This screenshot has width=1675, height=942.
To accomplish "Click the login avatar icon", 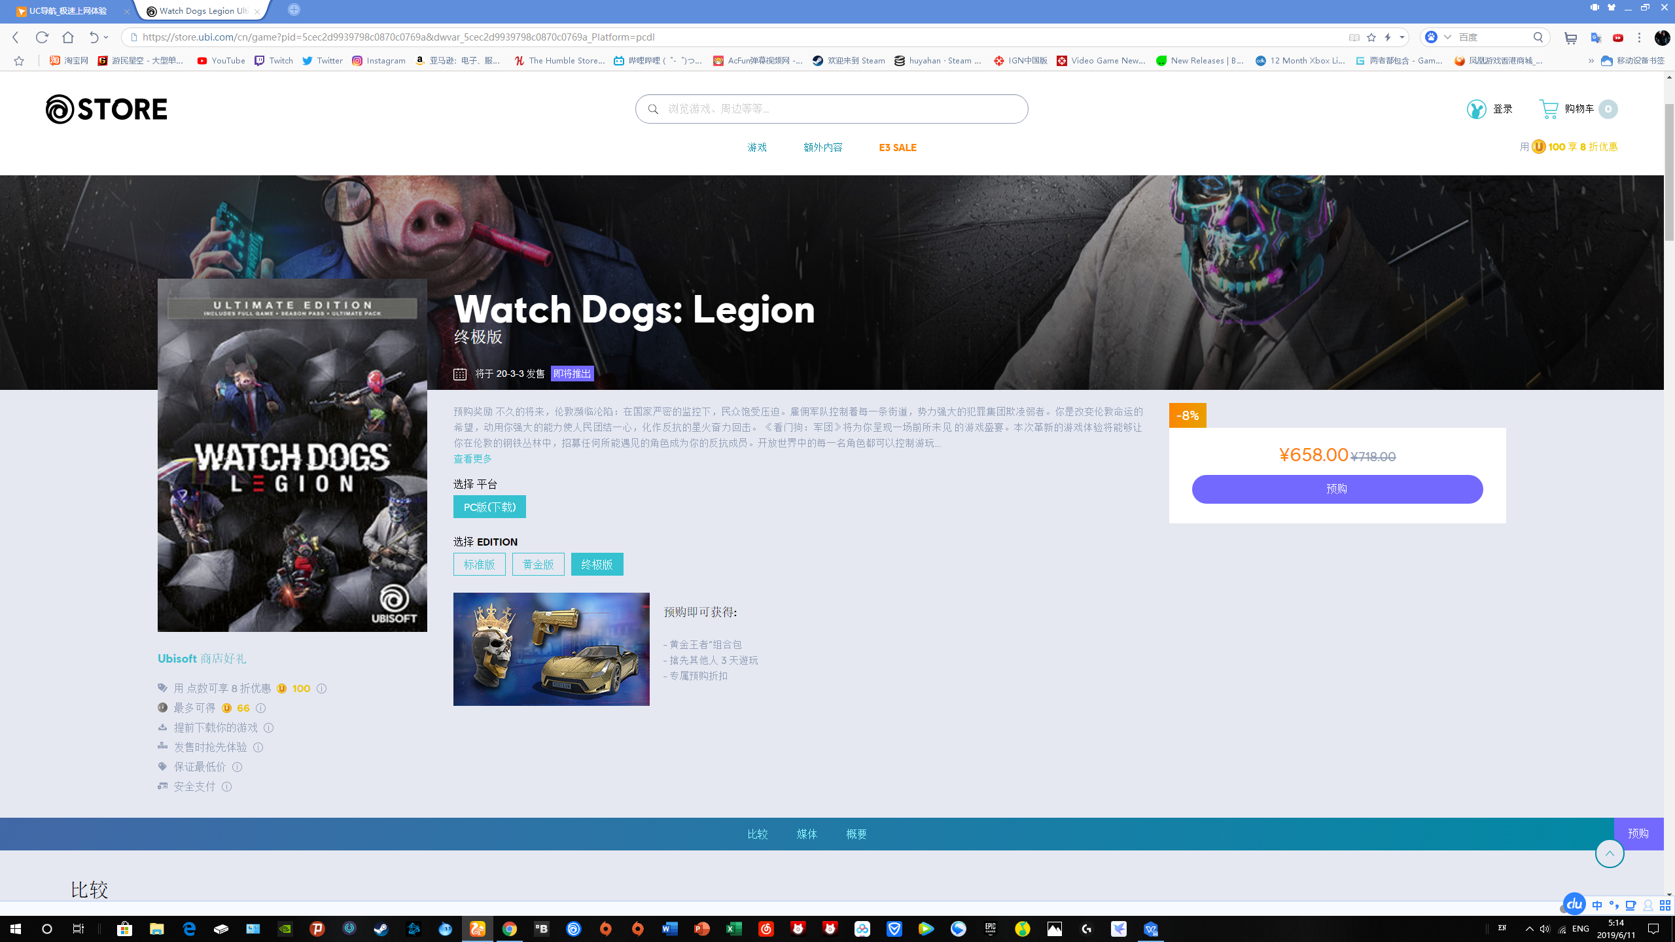I will [1476, 109].
